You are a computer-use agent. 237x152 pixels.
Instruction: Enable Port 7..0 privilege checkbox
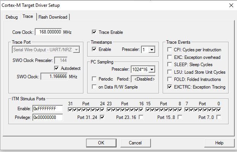219,117
